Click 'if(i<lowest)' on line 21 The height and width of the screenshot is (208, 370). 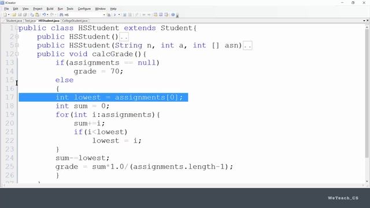click(101, 132)
